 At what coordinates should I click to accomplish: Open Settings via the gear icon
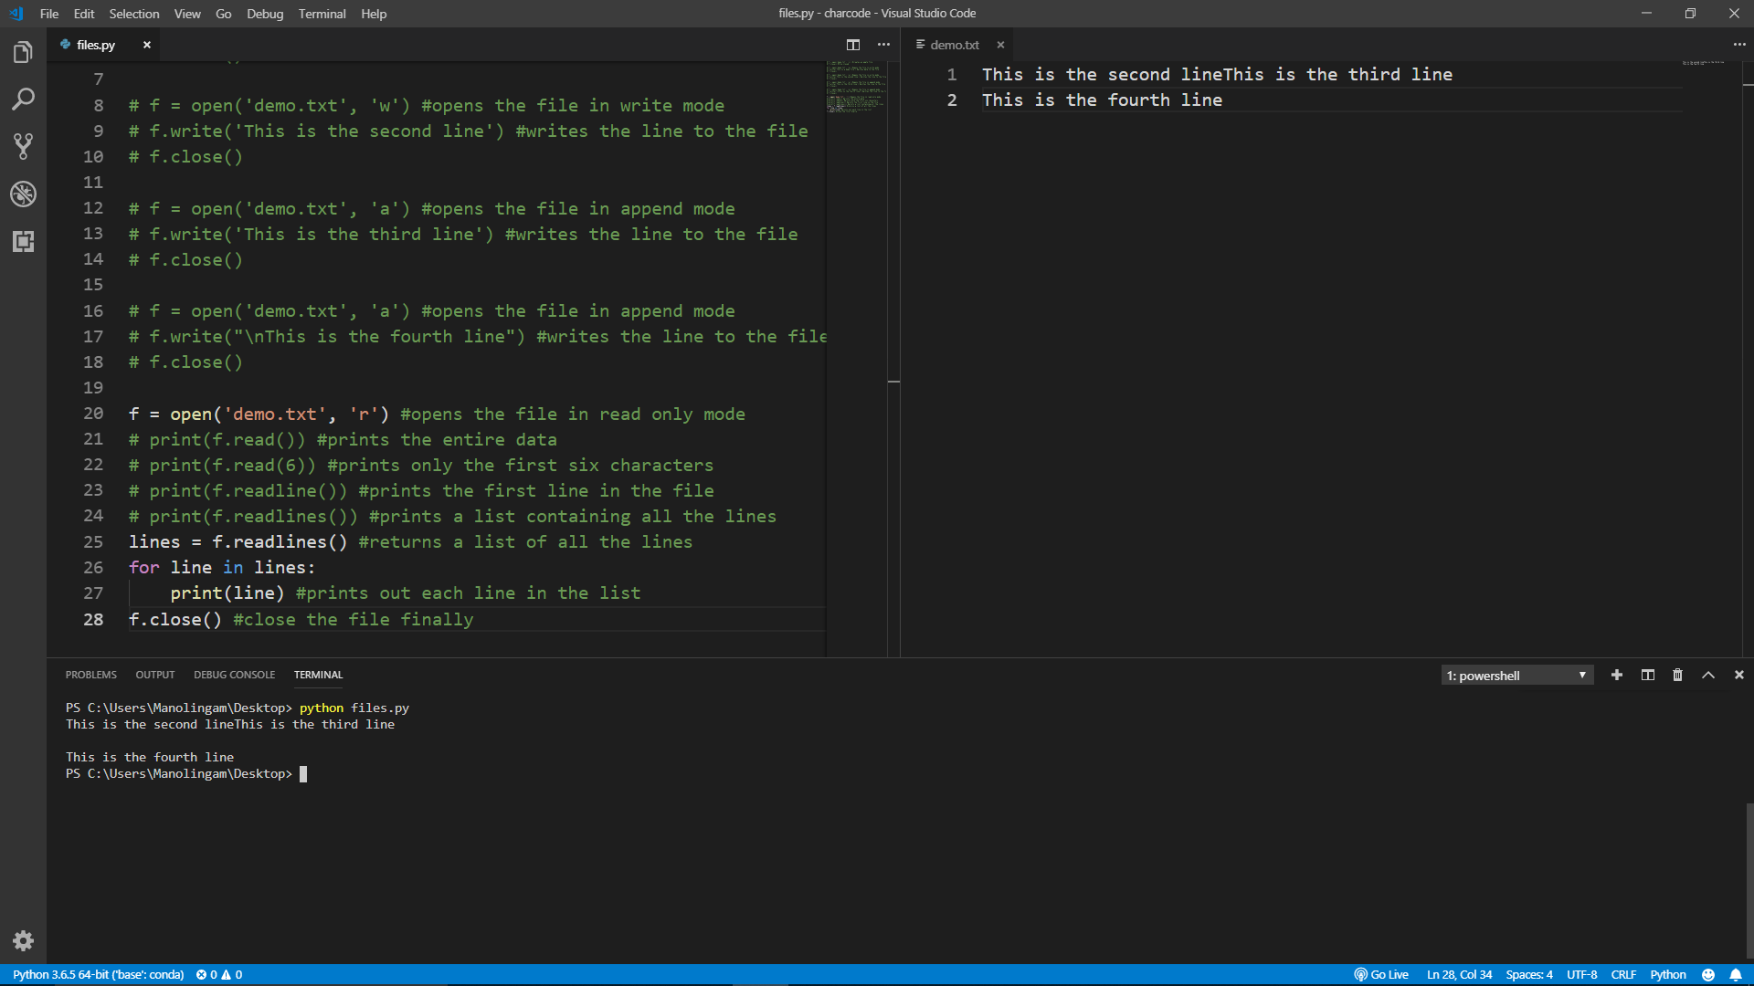click(x=23, y=941)
